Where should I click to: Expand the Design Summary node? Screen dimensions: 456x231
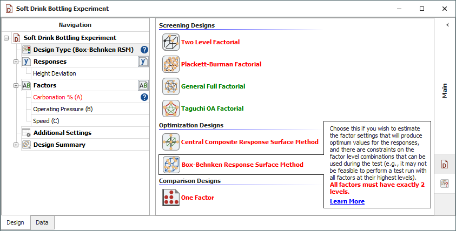point(16,145)
